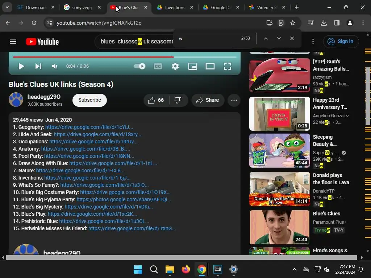The image size is (371, 278).
Task: Toggle the autoplay switch
Action: point(139,66)
